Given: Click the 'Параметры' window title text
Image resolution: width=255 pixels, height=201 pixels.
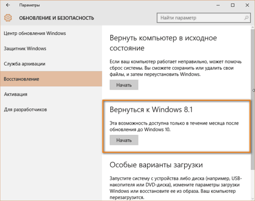Looking at the screenshot, I should [29, 5].
